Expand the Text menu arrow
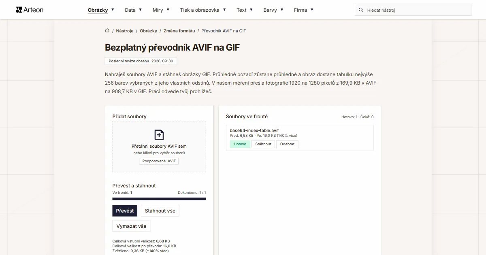This screenshot has width=486, height=255. tap(251, 10)
